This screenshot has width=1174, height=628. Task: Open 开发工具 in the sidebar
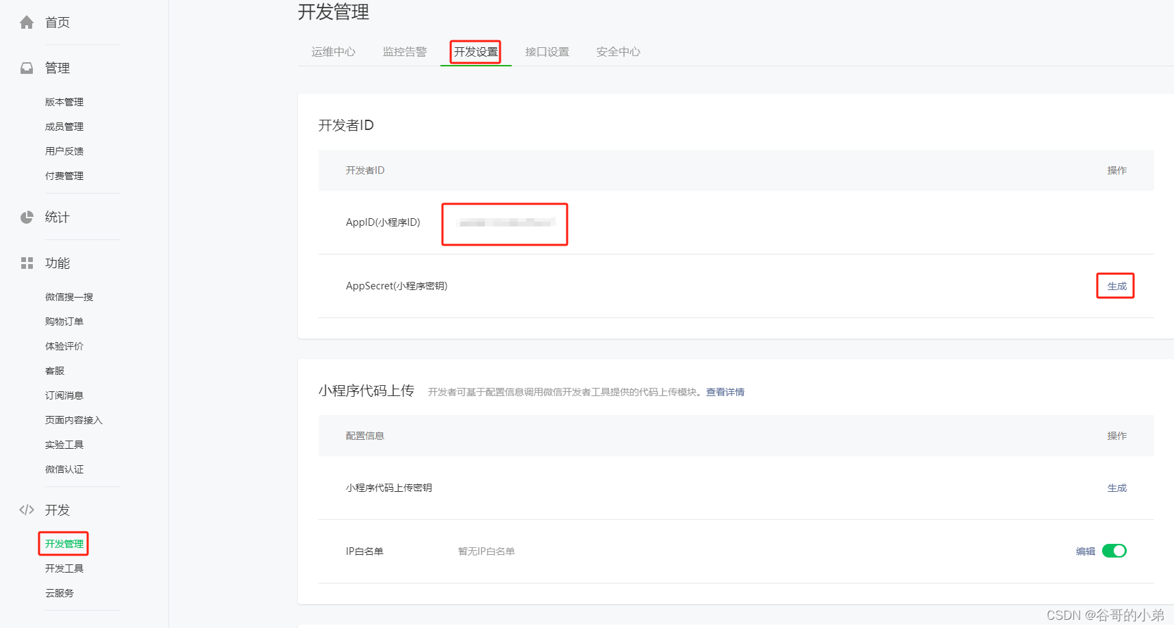click(x=64, y=568)
